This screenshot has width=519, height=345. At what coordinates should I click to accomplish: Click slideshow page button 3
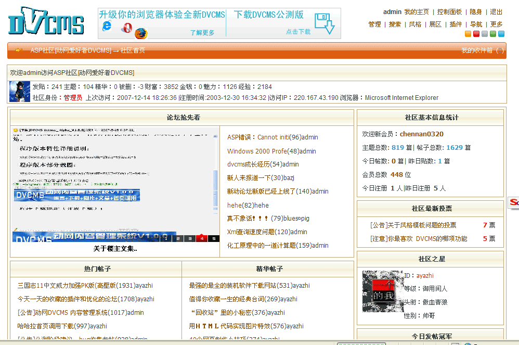click(x=190, y=238)
